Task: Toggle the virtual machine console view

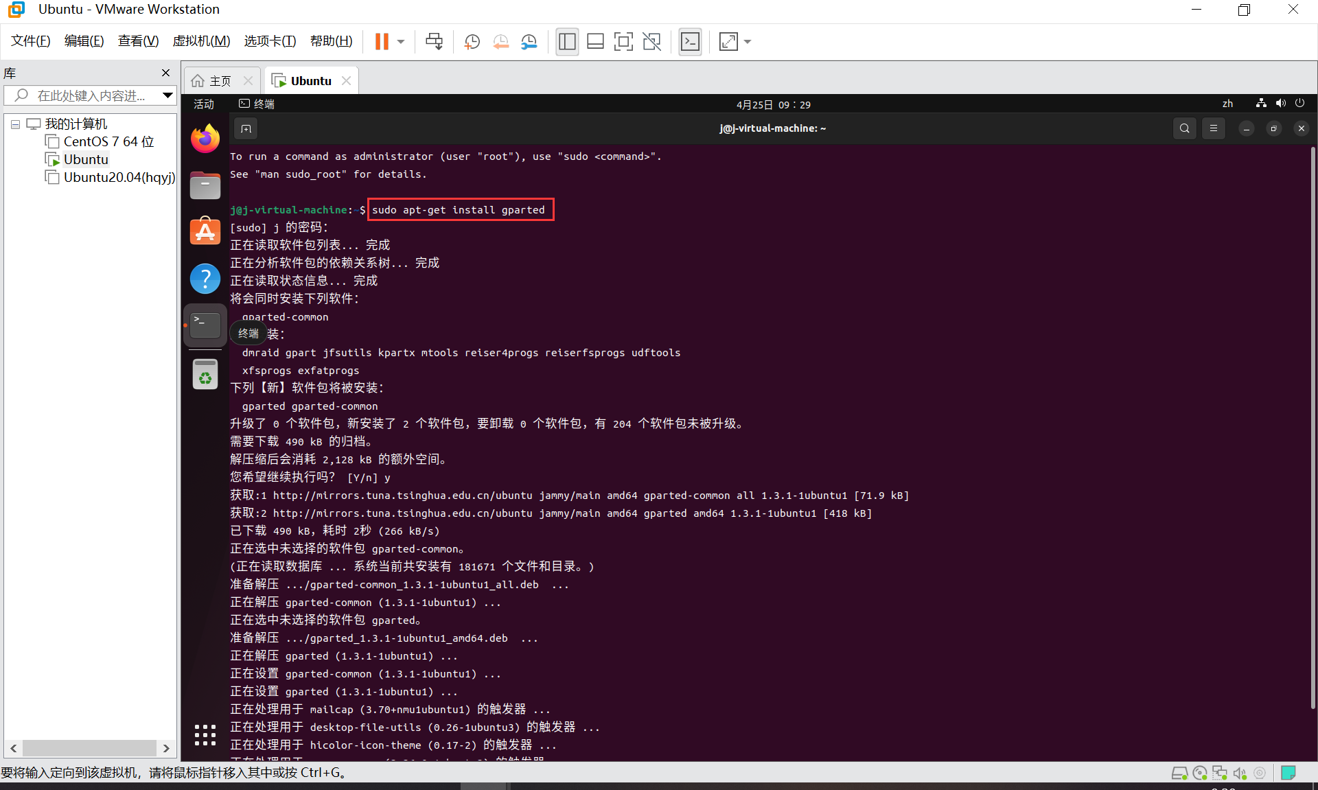Action: pyautogui.click(x=690, y=41)
